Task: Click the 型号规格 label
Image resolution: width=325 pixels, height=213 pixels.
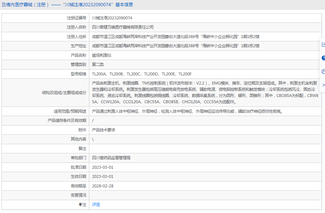Action: click(x=78, y=74)
